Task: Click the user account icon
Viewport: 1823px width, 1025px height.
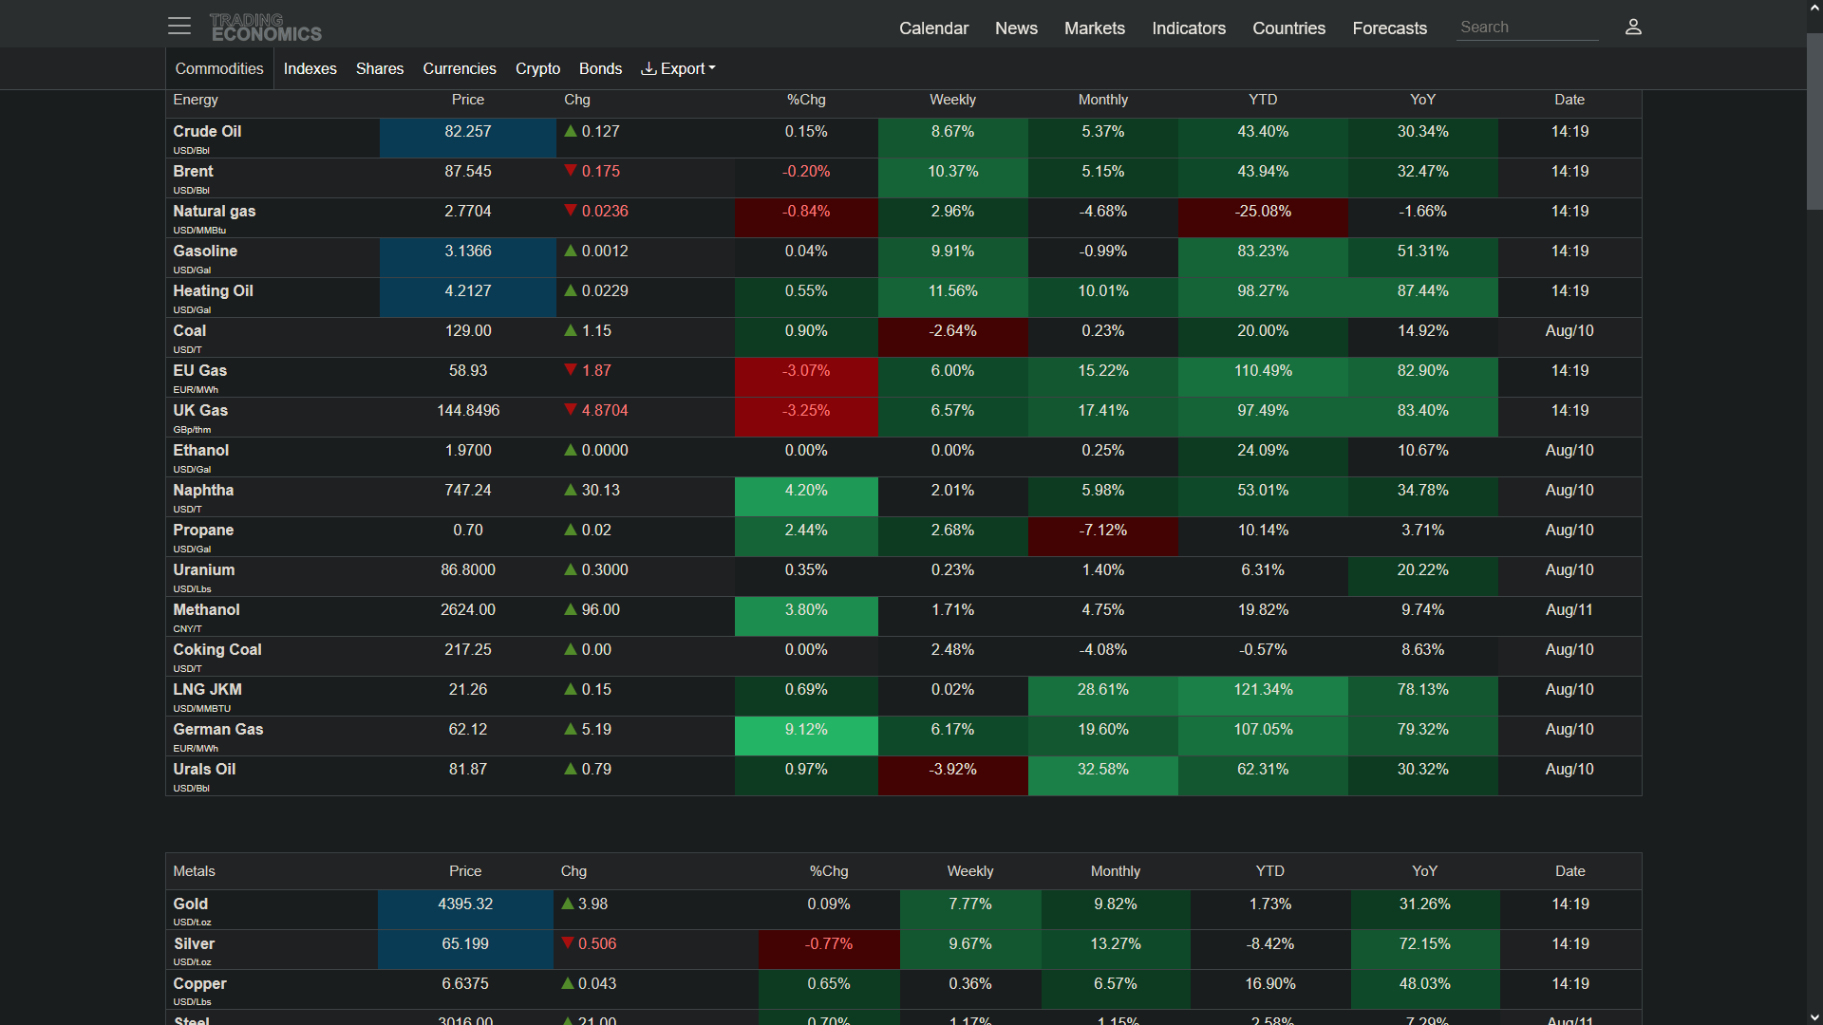Action: coord(1633,27)
